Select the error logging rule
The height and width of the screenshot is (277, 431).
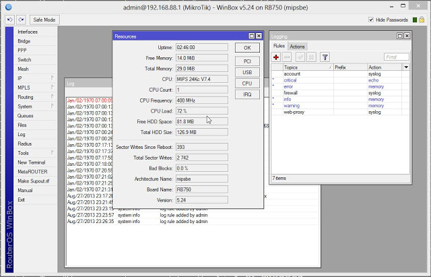[340, 86]
